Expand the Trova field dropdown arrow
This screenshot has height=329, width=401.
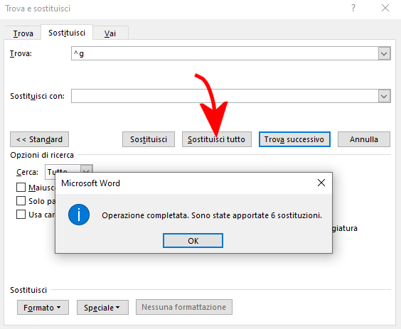click(x=384, y=53)
